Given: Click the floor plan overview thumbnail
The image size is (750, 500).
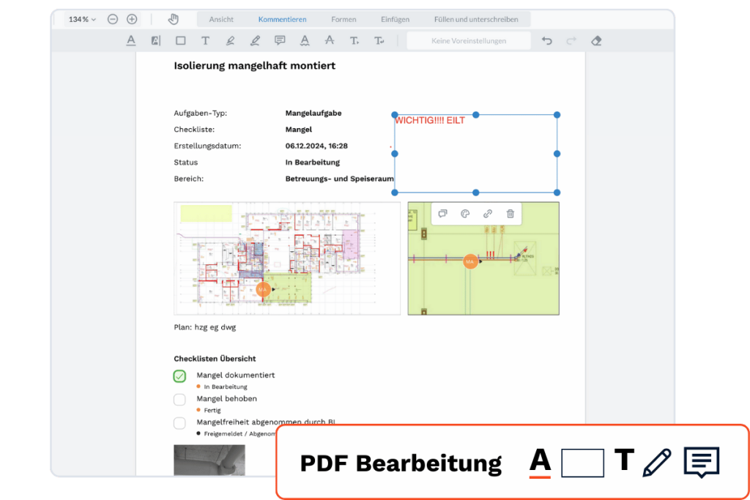Looking at the screenshot, I should [x=287, y=258].
